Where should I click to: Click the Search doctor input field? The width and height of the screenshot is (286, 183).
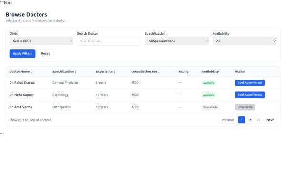point(109,41)
